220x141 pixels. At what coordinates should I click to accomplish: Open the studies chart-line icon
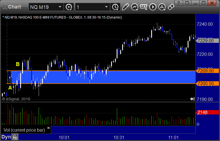pos(135,7)
